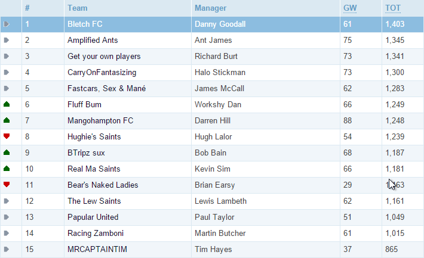Select manager name Lewis Lambeth
The image size is (424, 258).
click(220, 201)
